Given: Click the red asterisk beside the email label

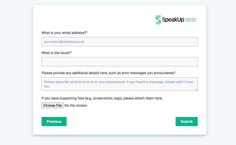Looking at the screenshot, I should [x=87, y=33].
